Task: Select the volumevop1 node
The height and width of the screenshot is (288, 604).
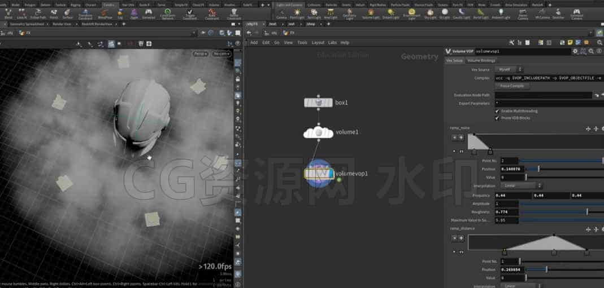Action: (319, 174)
